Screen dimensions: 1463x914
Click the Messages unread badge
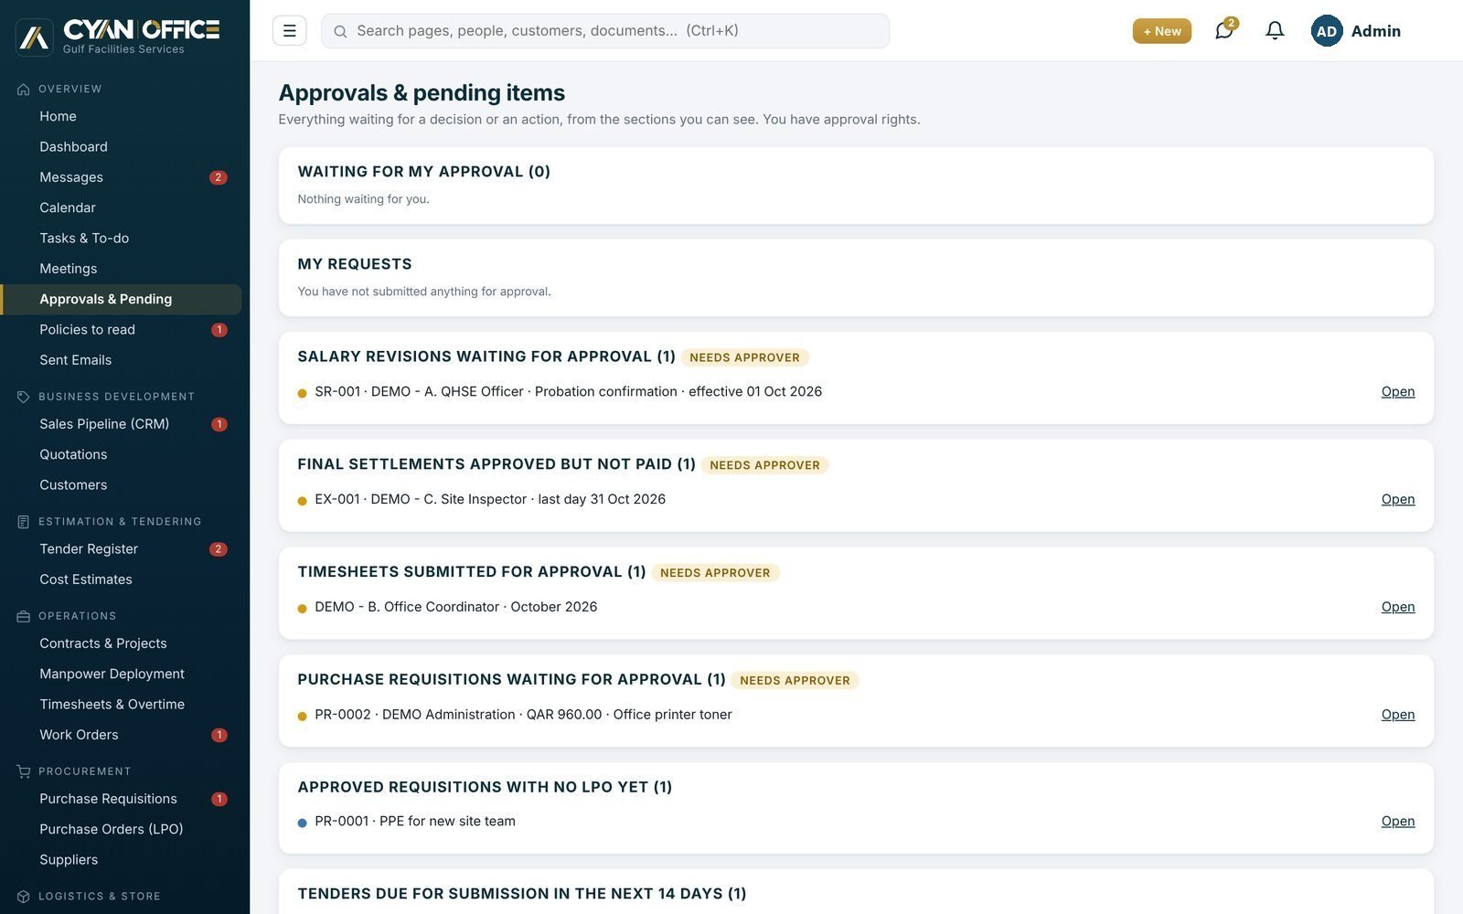pos(218,177)
